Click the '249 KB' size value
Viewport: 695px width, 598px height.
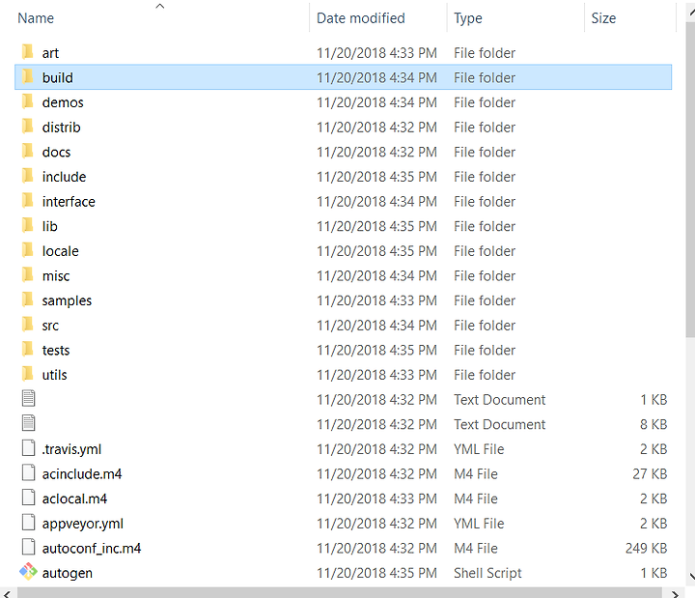[x=646, y=549]
